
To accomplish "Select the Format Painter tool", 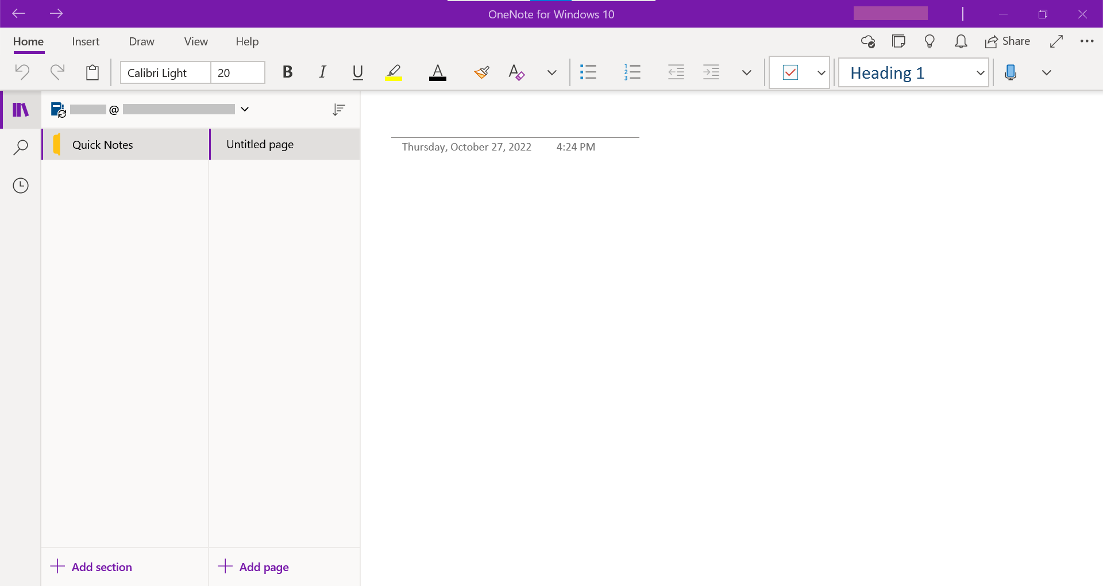I will pyautogui.click(x=481, y=72).
